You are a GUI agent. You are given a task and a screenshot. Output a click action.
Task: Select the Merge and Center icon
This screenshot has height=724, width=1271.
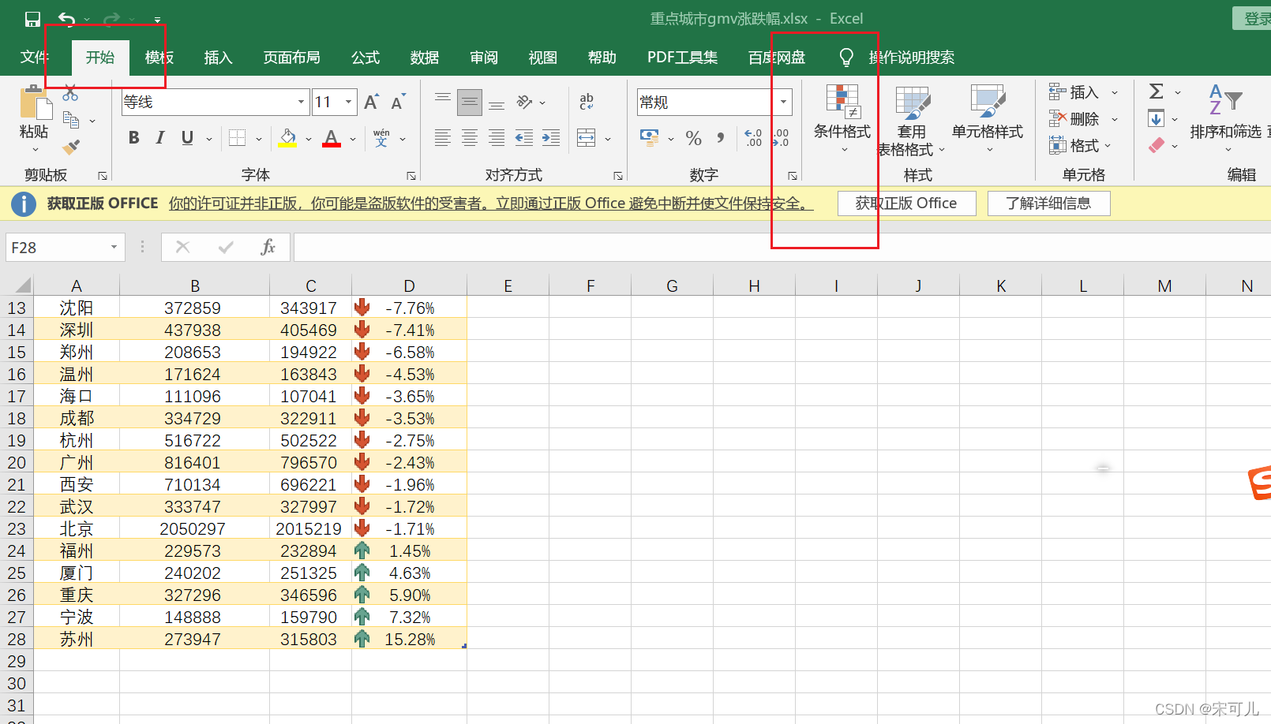(x=587, y=138)
